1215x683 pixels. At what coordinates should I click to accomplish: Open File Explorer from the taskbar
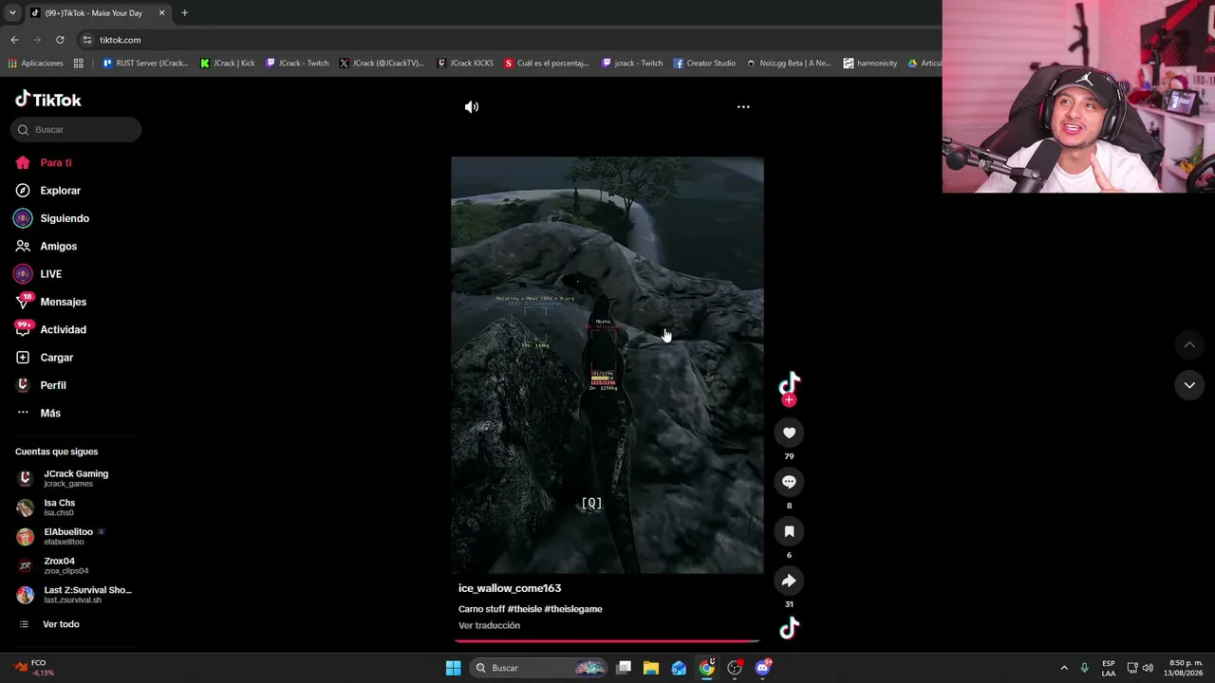(x=651, y=668)
